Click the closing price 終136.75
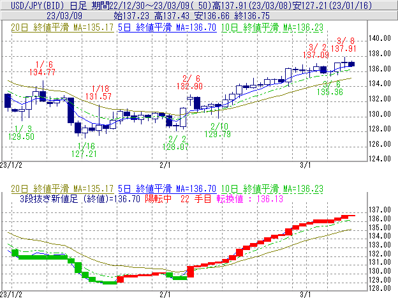 252,16
